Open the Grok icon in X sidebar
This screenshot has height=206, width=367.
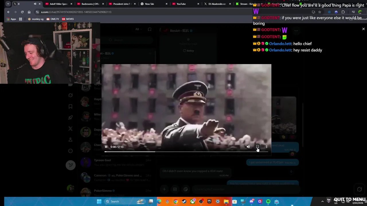71,95
